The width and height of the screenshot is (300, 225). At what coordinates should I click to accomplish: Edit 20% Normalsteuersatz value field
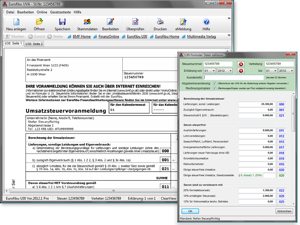[257, 190]
